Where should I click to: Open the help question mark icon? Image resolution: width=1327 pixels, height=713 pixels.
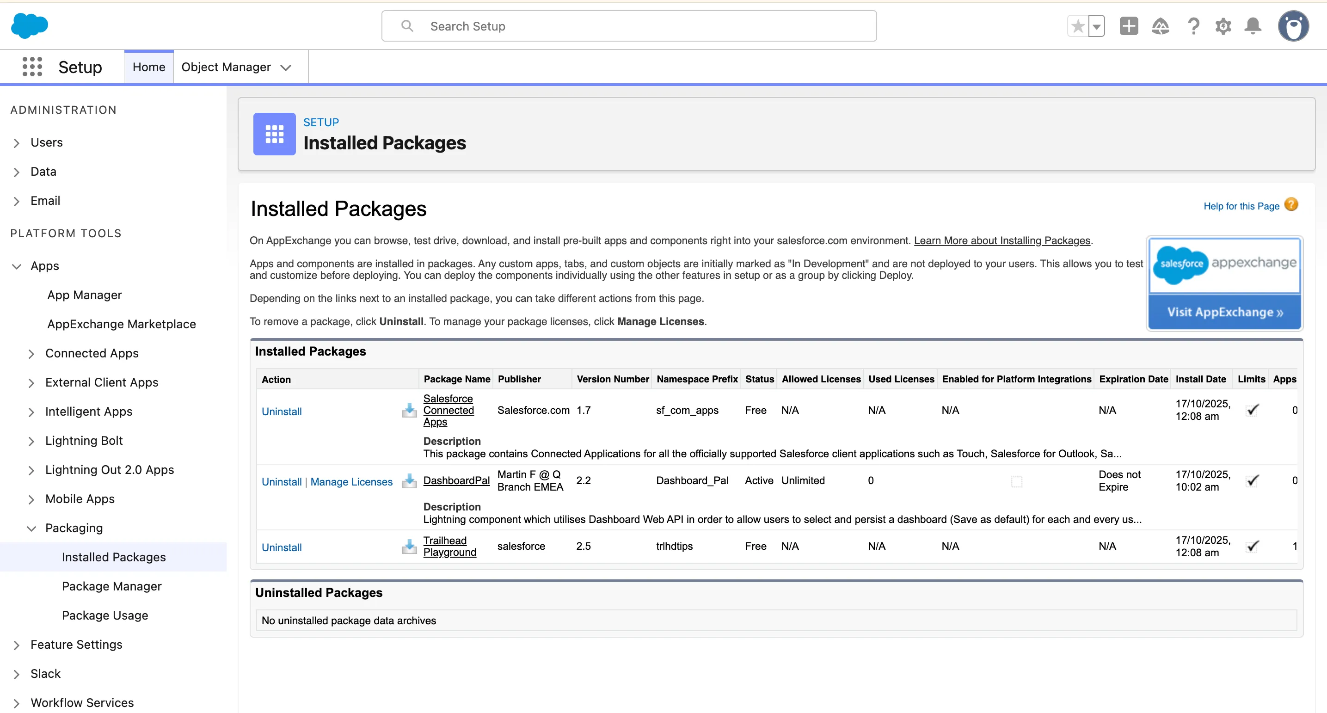pos(1193,26)
